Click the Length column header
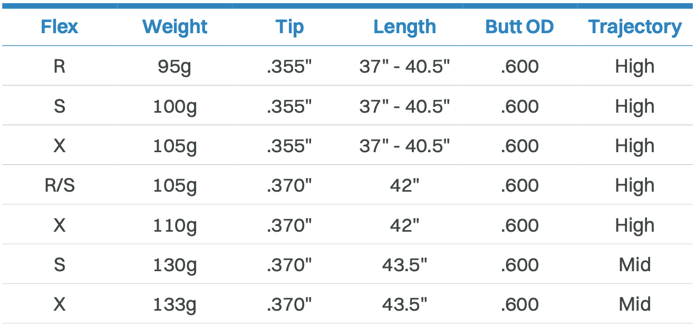This screenshot has height=327, width=696. coord(404,27)
